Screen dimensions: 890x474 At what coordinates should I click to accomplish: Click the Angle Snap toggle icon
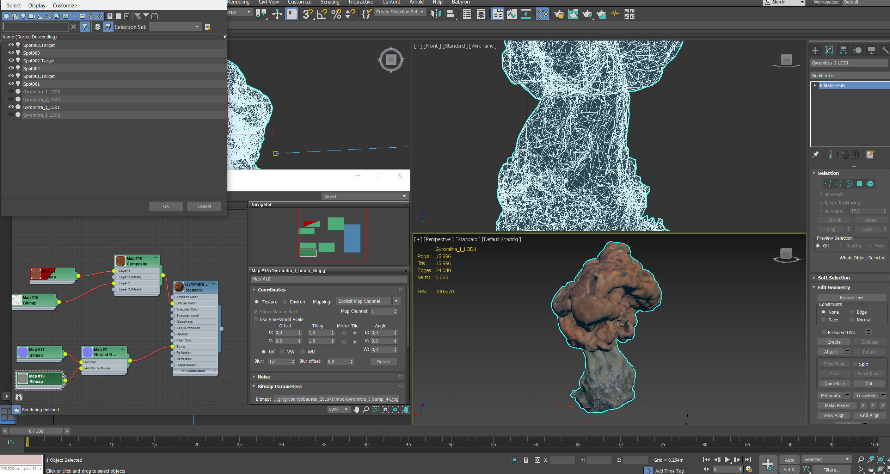(x=322, y=14)
